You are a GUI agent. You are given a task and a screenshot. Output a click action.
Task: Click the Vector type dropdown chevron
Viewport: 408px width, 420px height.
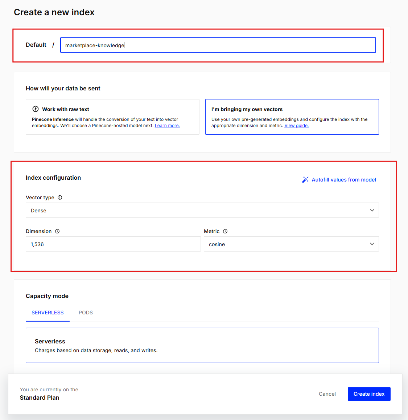(x=372, y=211)
